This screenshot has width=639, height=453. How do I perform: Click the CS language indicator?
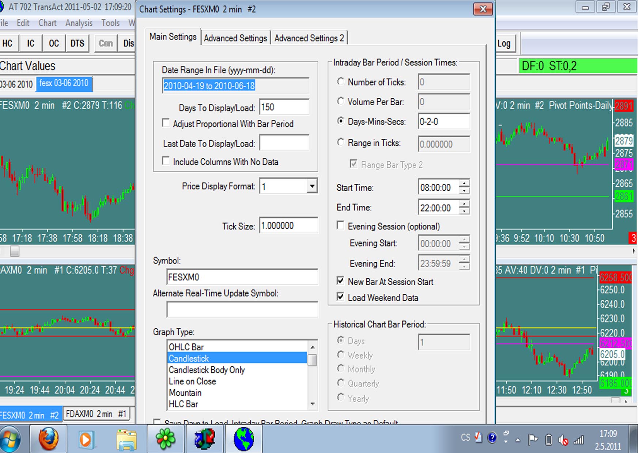click(465, 437)
